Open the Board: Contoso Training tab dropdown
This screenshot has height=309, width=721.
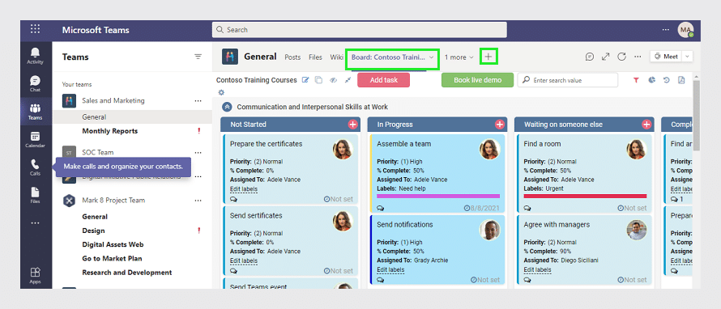tap(431, 57)
